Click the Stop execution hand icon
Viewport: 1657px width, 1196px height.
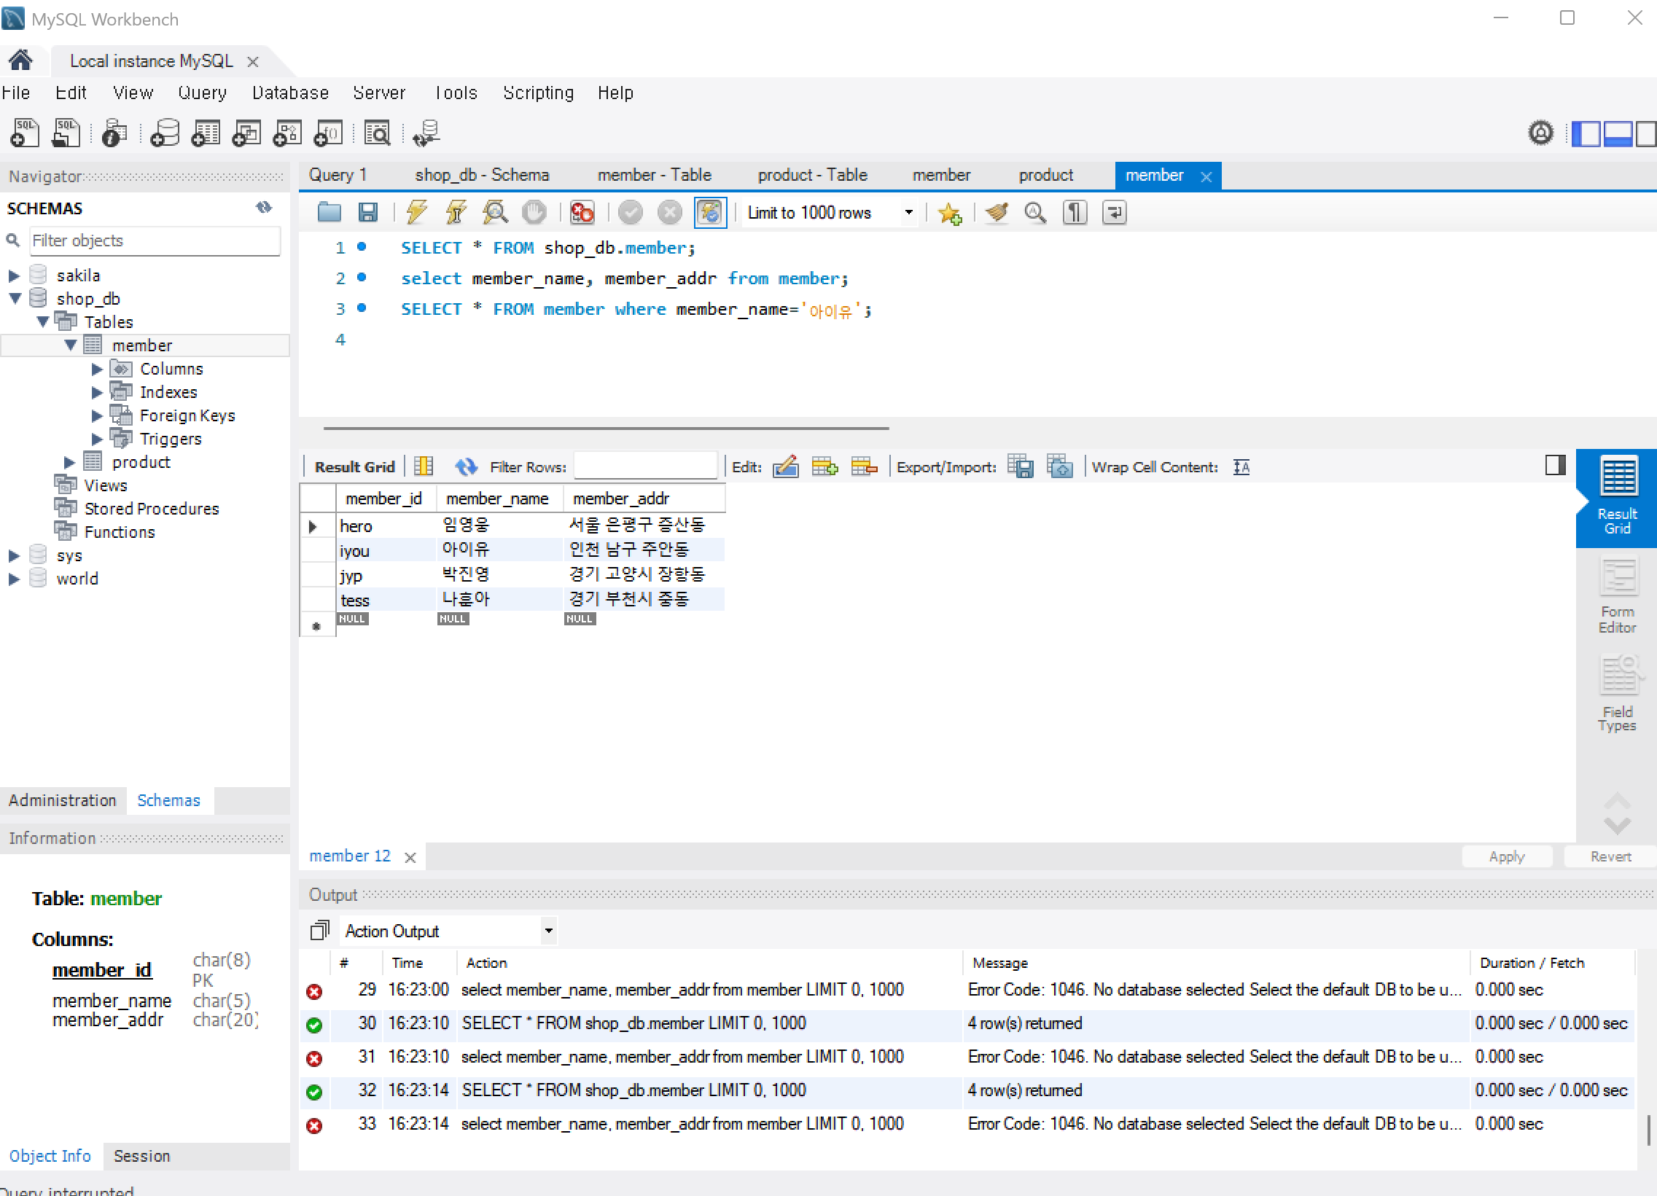pyautogui.click(x=534, y=213)
